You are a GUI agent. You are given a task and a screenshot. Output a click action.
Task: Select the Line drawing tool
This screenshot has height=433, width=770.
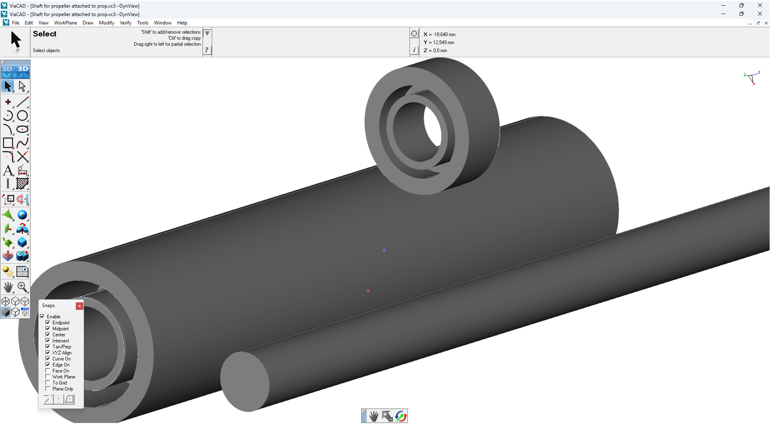coord(22,102)
